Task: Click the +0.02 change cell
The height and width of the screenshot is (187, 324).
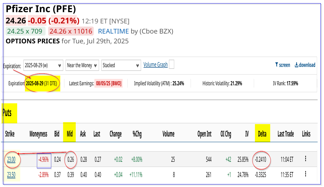Action: pyautogui.click(x=118, y=160)
